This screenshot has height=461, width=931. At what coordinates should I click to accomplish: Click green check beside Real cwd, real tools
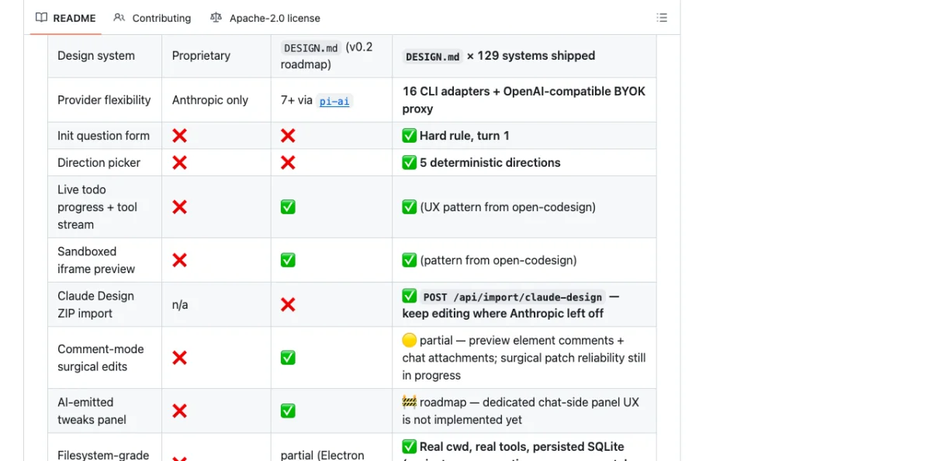(x=410, y=447)
